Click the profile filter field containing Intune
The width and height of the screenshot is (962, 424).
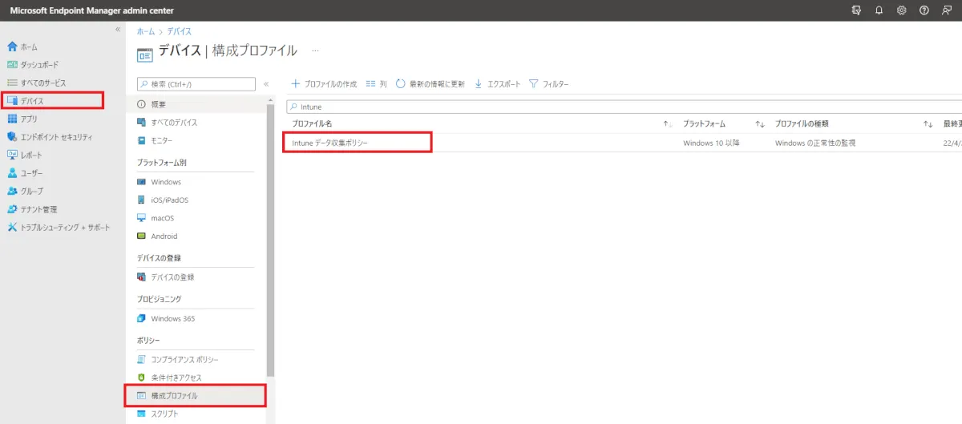[x=624, y=106]
